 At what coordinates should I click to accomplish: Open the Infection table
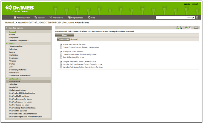pos(13,49)
